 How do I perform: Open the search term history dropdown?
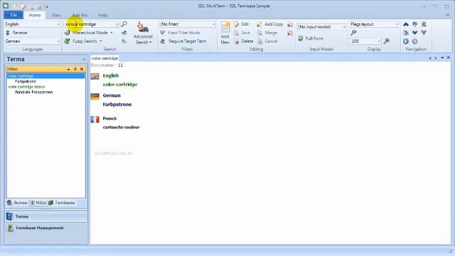point(117,24)
